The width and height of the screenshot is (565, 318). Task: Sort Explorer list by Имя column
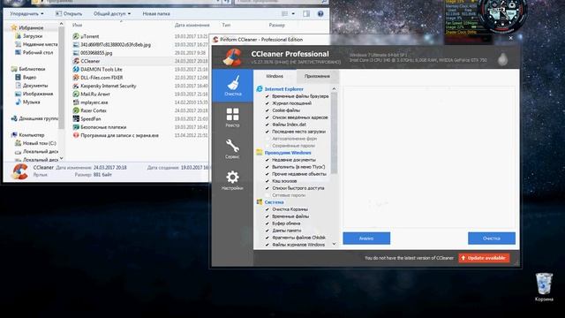click(77, 26)
